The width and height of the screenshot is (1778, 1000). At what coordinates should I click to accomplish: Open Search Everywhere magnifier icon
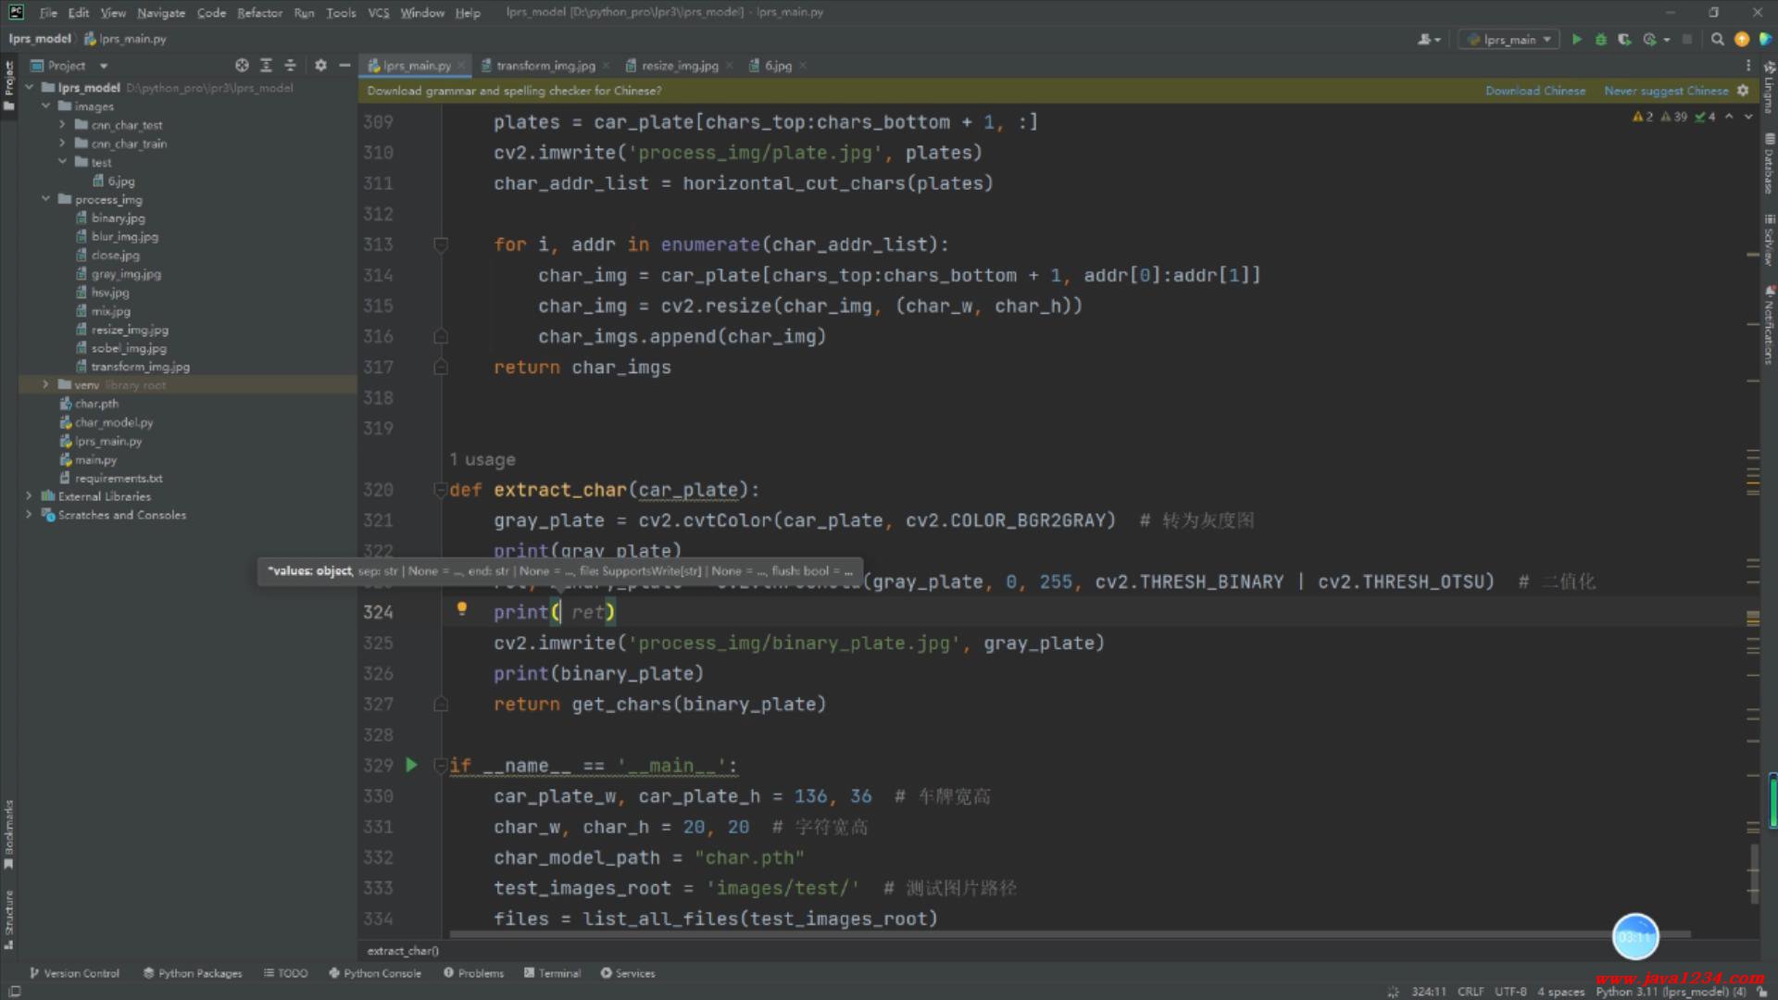(1717, 39)
